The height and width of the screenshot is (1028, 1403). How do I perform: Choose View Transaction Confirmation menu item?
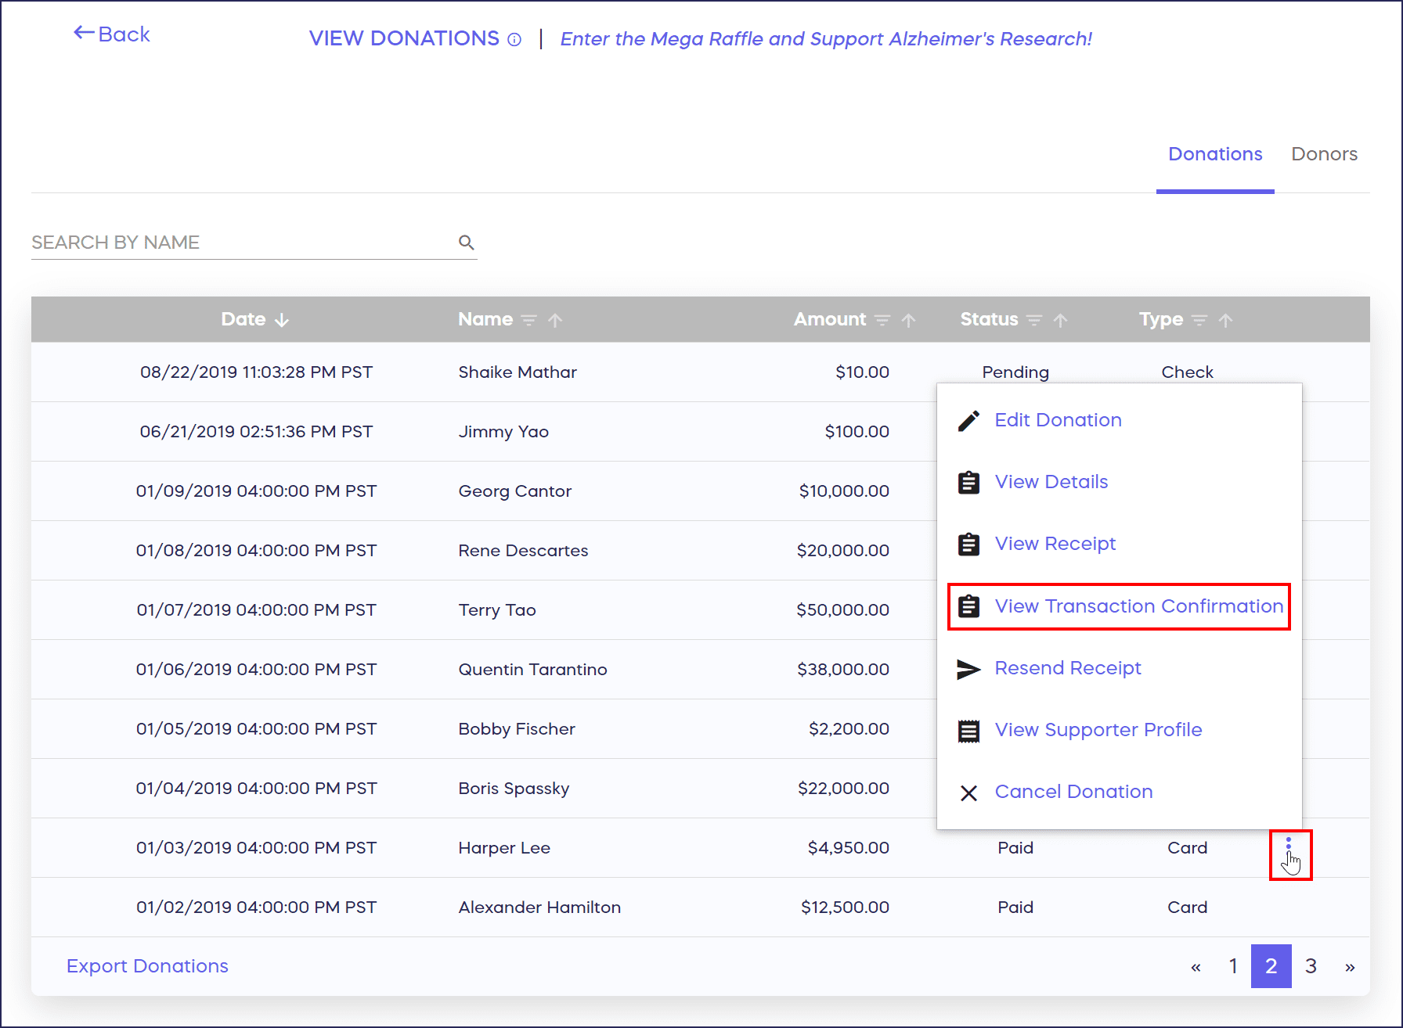[1138, 606]
